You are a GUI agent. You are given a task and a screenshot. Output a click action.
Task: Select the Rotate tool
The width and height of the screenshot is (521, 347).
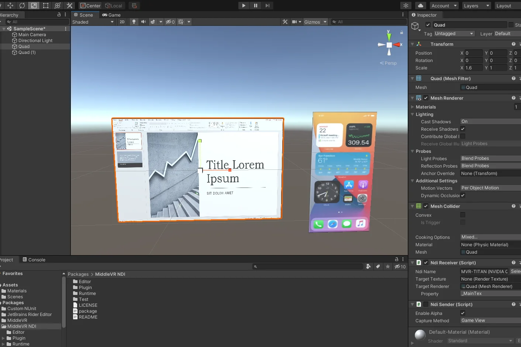22,6
